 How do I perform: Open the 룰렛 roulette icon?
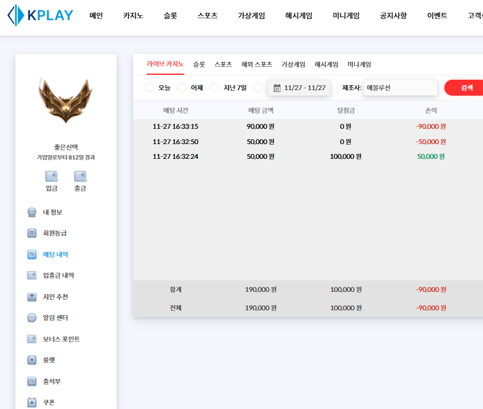click(32, 360)
